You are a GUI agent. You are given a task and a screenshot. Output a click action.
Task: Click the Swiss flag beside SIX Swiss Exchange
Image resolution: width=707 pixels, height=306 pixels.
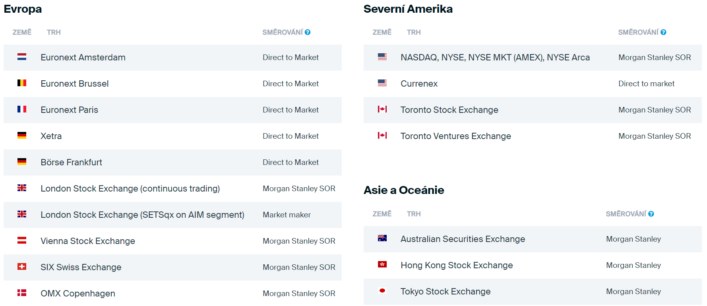pyautogui.click(x=22, y=267)
